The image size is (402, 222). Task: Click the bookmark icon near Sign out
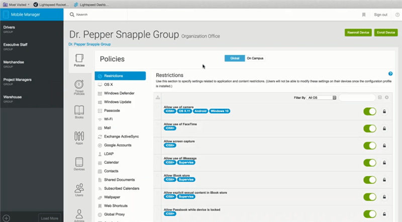[x=363, y=15]
